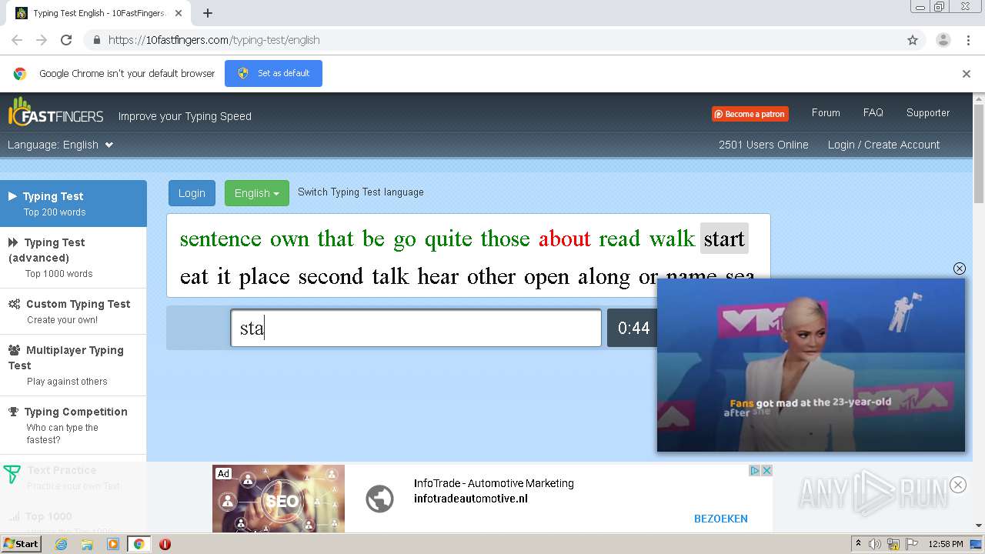985x554 pixels.
Task: Close the bottom overlay with circled X
Action: pyautogui.click(x=957, y=485)
